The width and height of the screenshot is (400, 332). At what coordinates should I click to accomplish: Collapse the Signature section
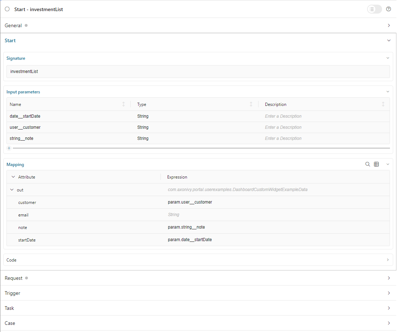coord(387,58)
